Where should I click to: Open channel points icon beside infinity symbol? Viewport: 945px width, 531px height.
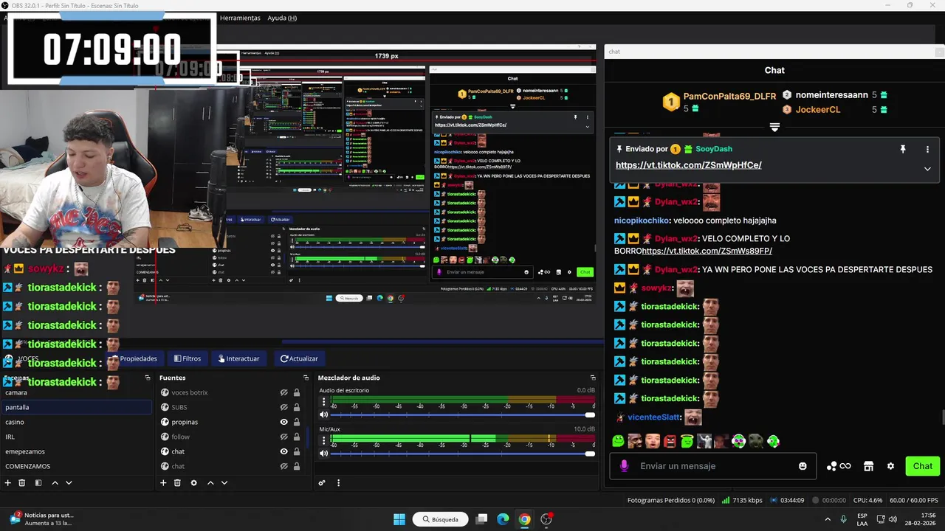tap(832, 466)
